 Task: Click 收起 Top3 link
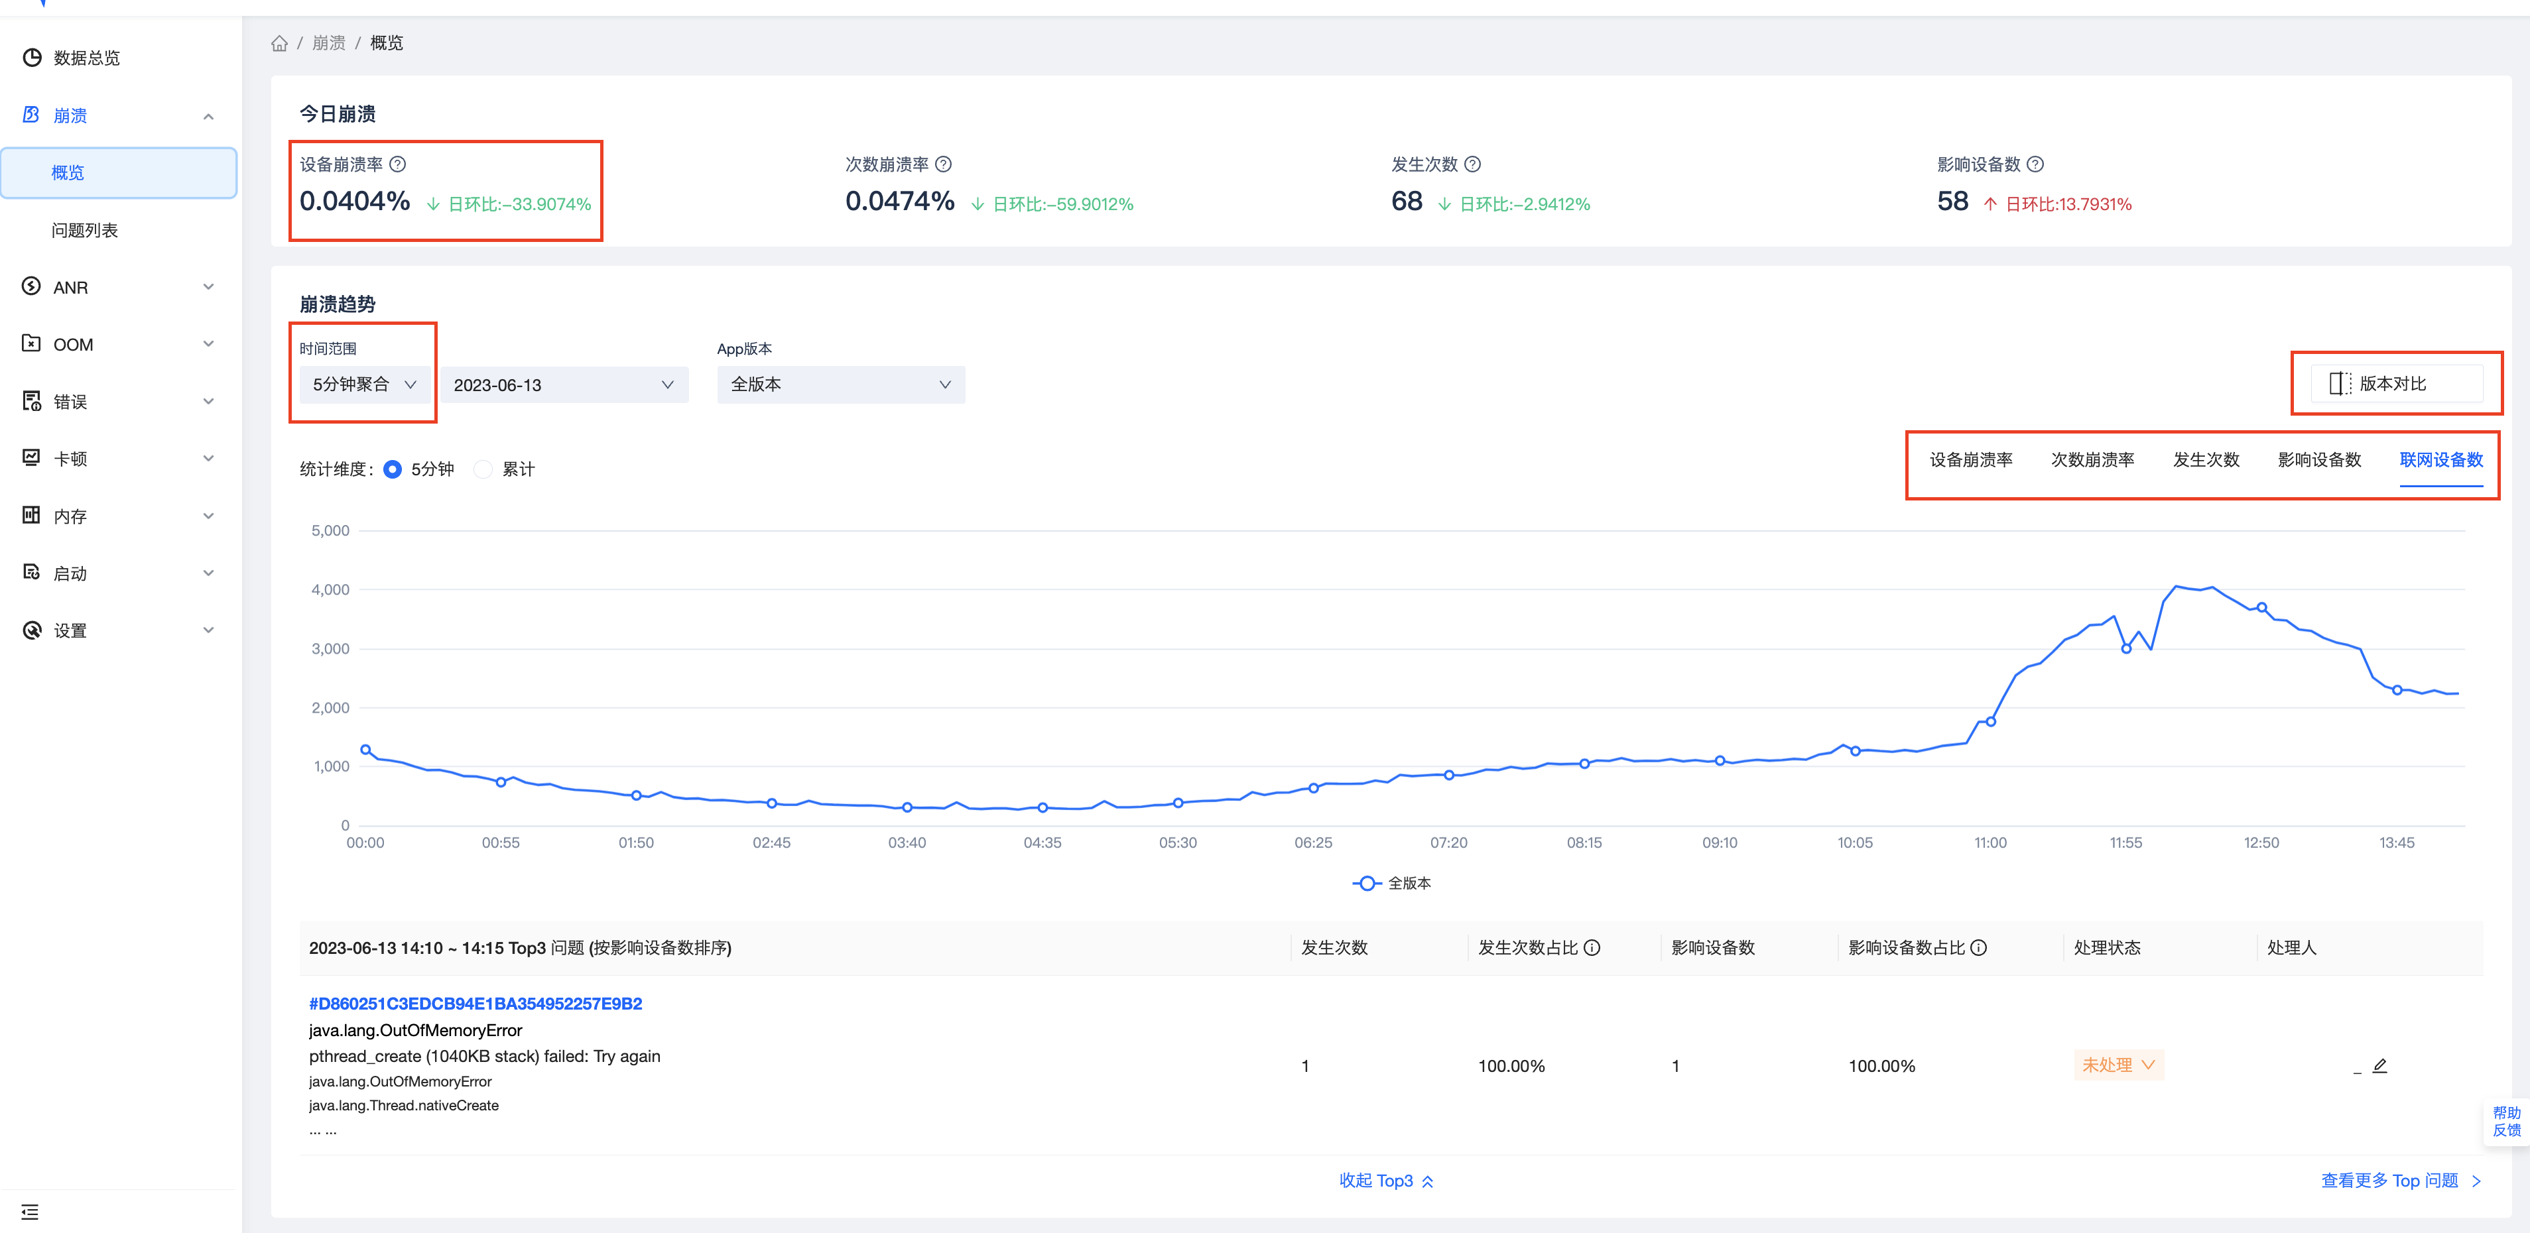1386,1181
